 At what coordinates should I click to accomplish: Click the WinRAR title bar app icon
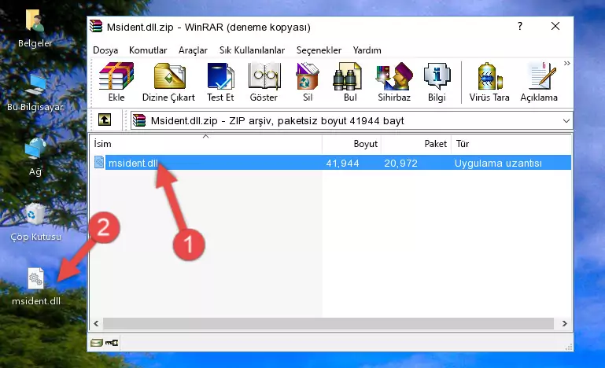96,26
